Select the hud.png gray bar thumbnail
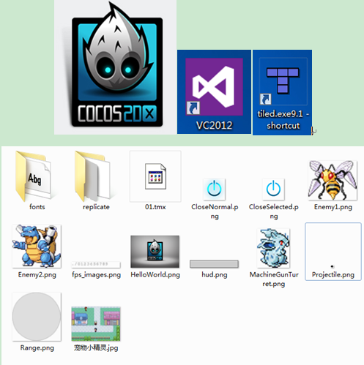The image size is (364, 365). [214, 264]
